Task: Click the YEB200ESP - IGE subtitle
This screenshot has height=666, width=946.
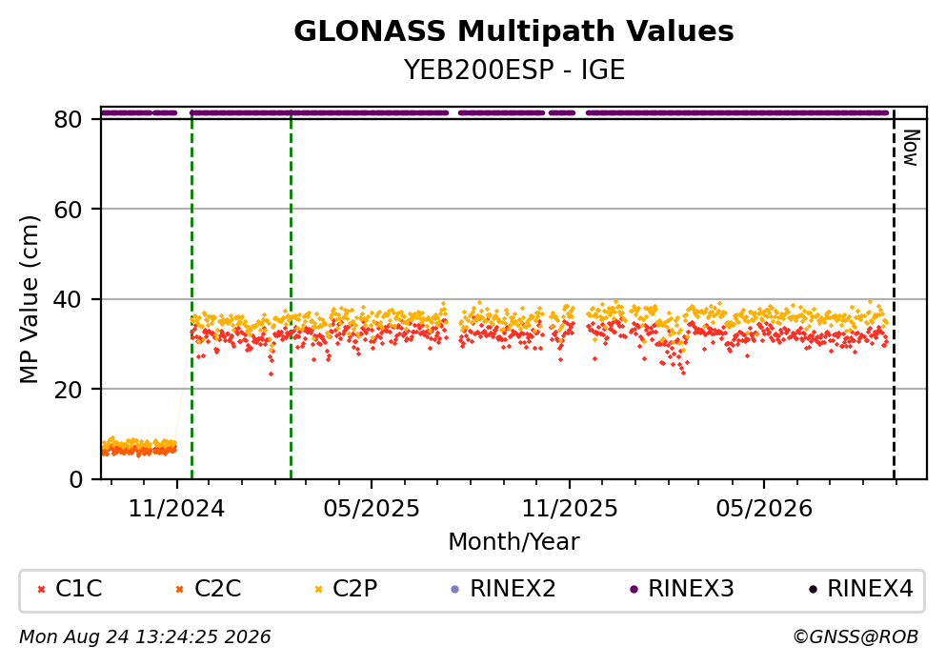Action: tap(514, 70)
